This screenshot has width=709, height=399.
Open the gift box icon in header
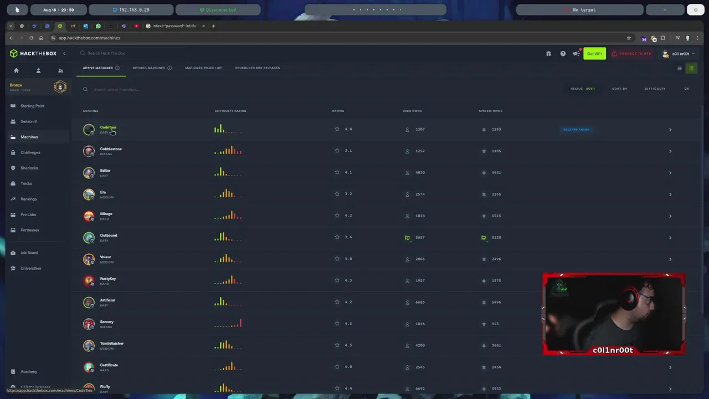548,53
